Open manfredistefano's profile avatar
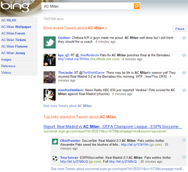188x172 pixels. [49, 95]
